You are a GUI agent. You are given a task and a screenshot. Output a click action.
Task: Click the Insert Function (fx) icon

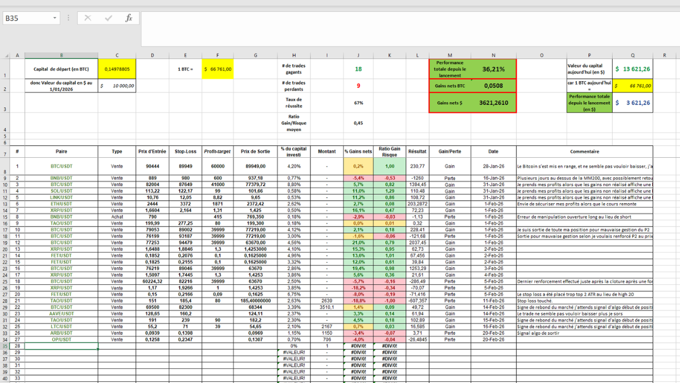129,18
